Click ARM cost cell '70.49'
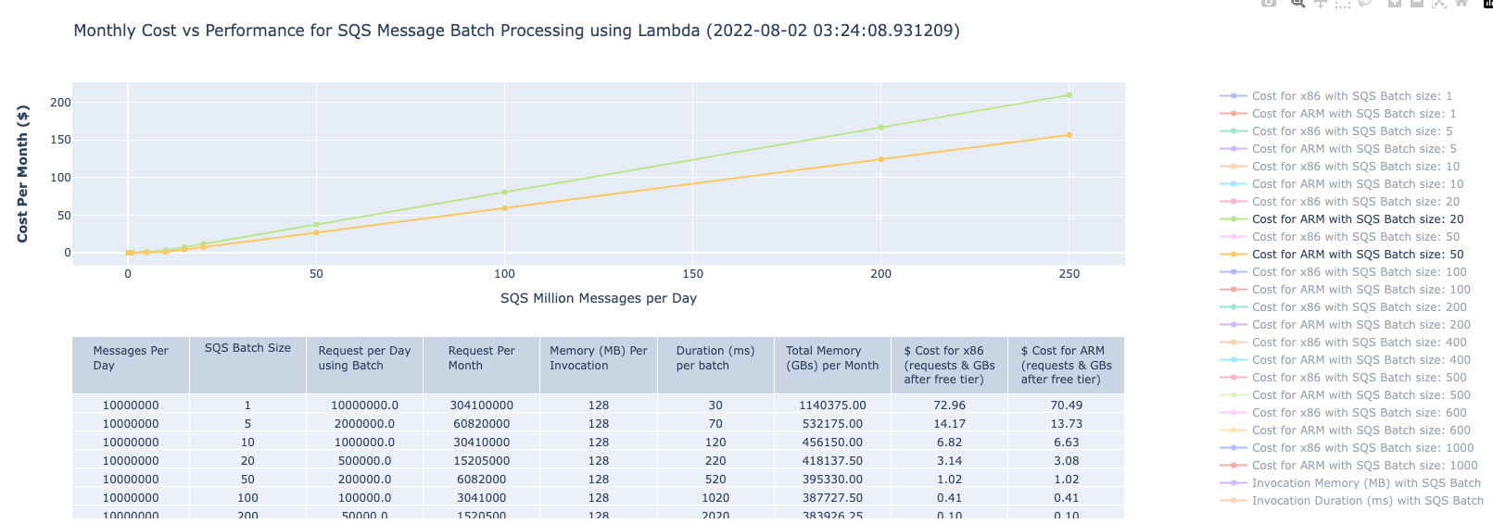1493x524 pixels. coord(1067,405)
